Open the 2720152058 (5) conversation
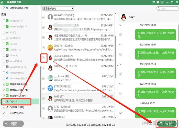Viewport: 179px width, 129px height. click(78, 109)
